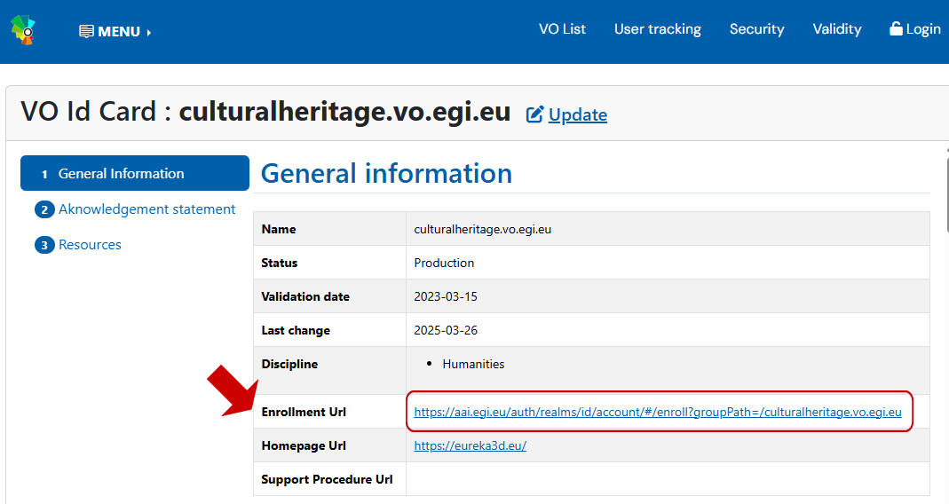Click the Name value culturalheritage.vo.egi.eu
949x504 pixels.
point(482,229)
